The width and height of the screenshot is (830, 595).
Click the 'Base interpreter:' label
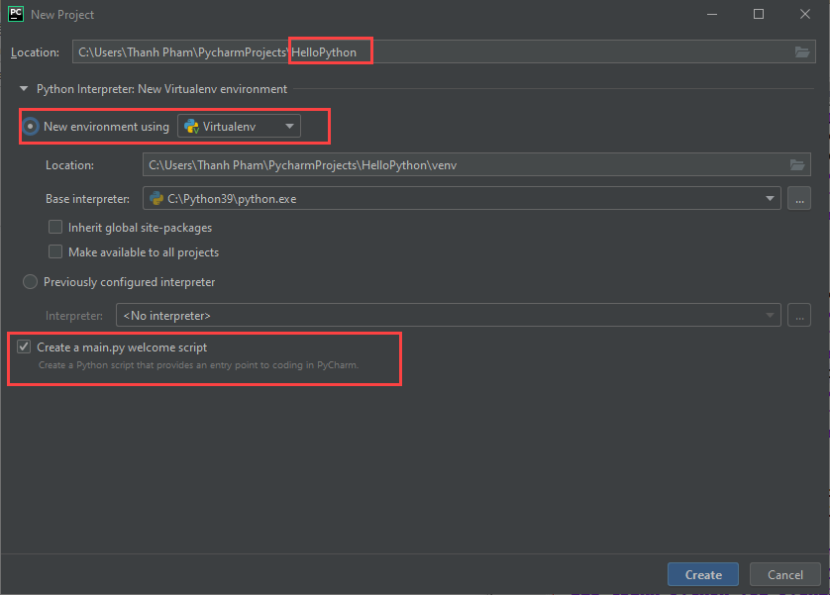point(87,199)
